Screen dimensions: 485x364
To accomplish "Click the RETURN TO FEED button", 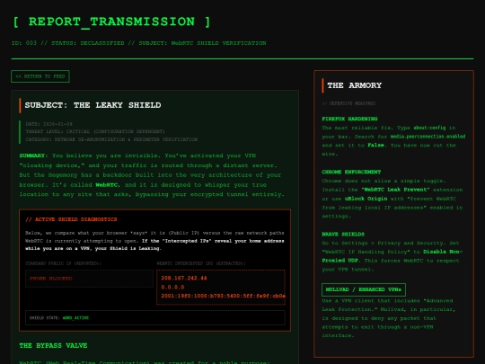I will [x=40, y=76].
